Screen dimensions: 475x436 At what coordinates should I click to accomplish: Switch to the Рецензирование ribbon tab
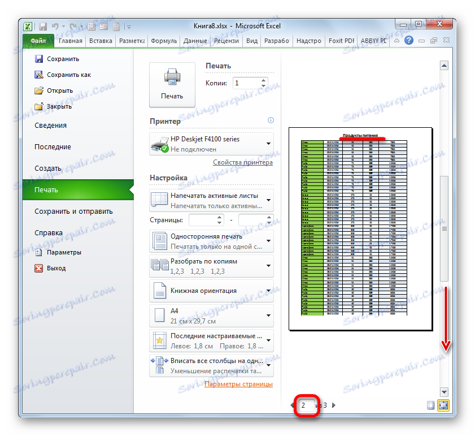(226, 41)
